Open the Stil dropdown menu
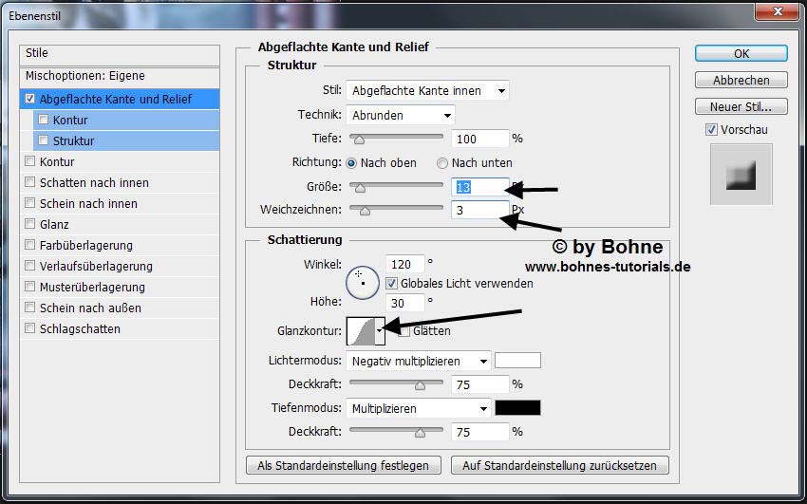The image size is (807, 504). pos(427,91)
